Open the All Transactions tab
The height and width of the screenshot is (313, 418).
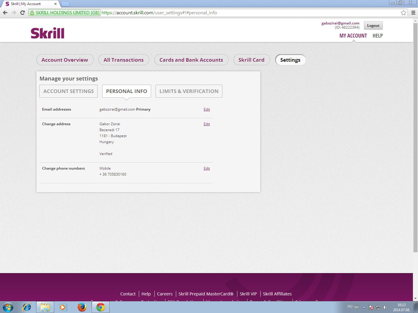click(x=124, y=60)
